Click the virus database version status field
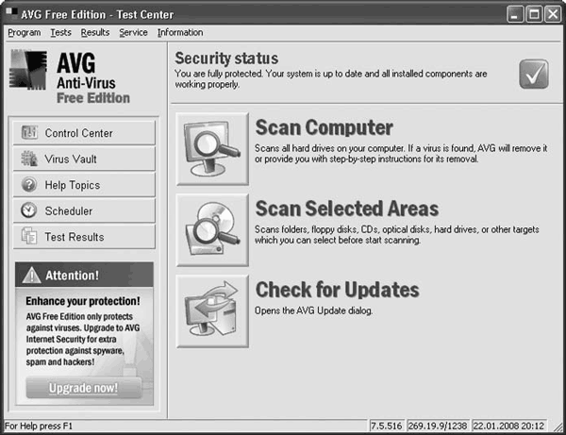 pos(438,426)
